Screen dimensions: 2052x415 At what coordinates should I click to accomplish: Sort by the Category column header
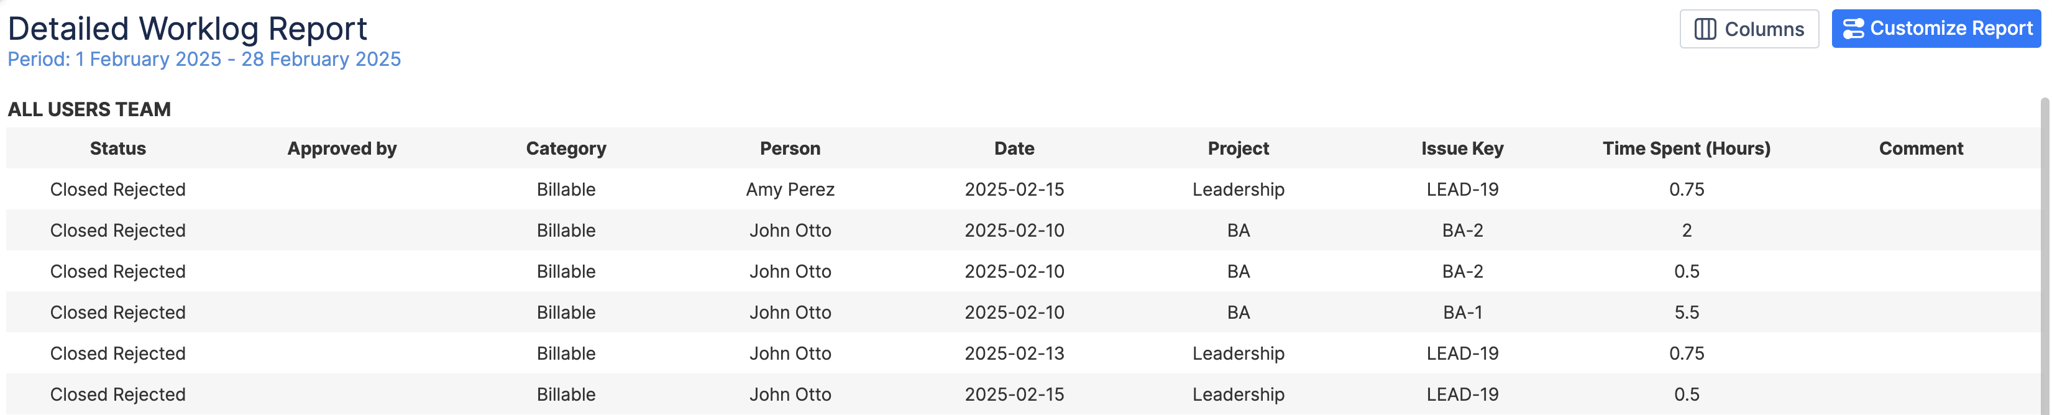pyautogui.click(x=566, y=148)
